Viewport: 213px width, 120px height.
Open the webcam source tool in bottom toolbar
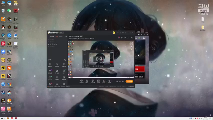(87, 81)
